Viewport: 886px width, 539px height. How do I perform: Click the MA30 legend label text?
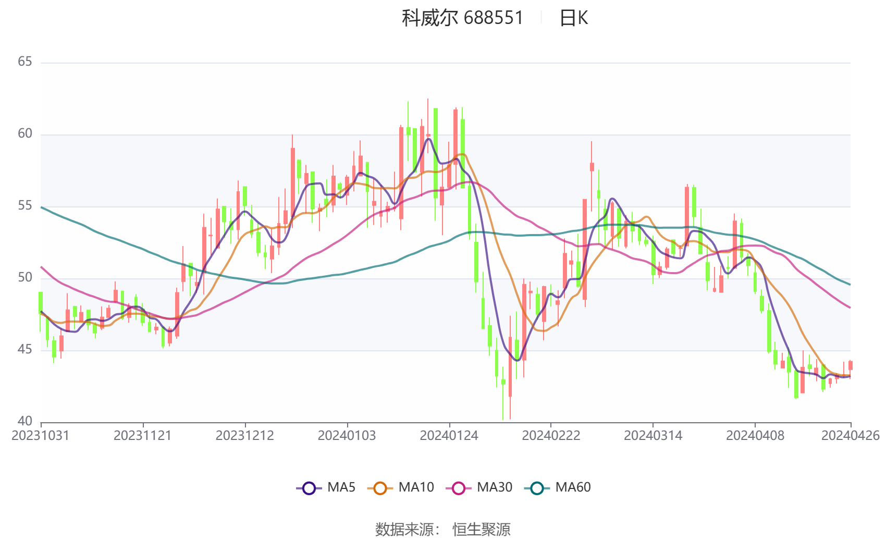coord(495,487)
